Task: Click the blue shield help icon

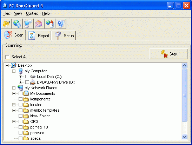Action: 61,24
